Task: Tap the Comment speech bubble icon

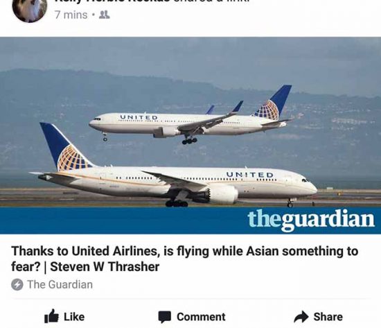Action: click(x=165, y=317)
